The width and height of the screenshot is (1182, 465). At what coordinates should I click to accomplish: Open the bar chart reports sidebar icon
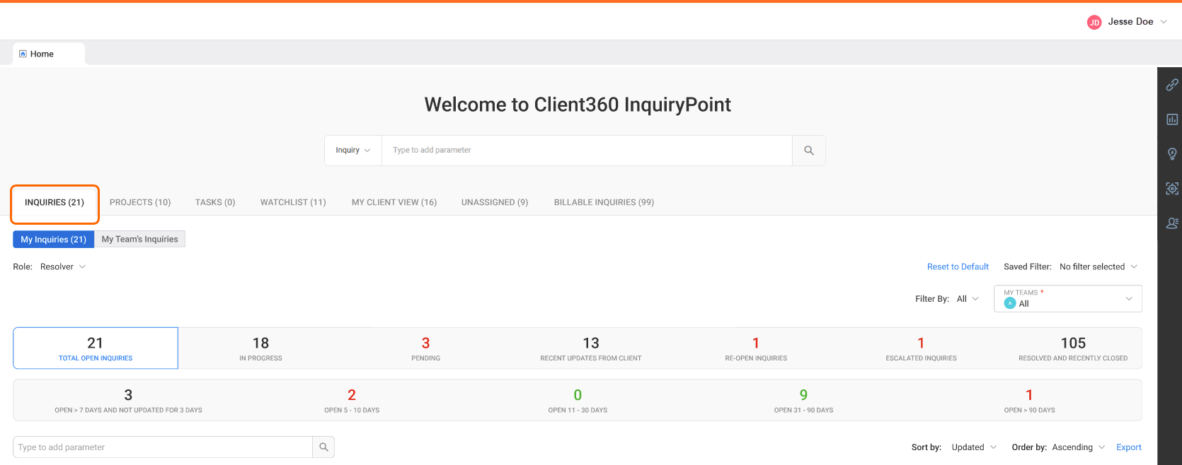tap(1172, 119)
